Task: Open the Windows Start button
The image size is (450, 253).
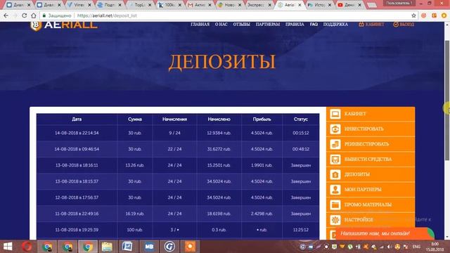Action: pos(8,247)
